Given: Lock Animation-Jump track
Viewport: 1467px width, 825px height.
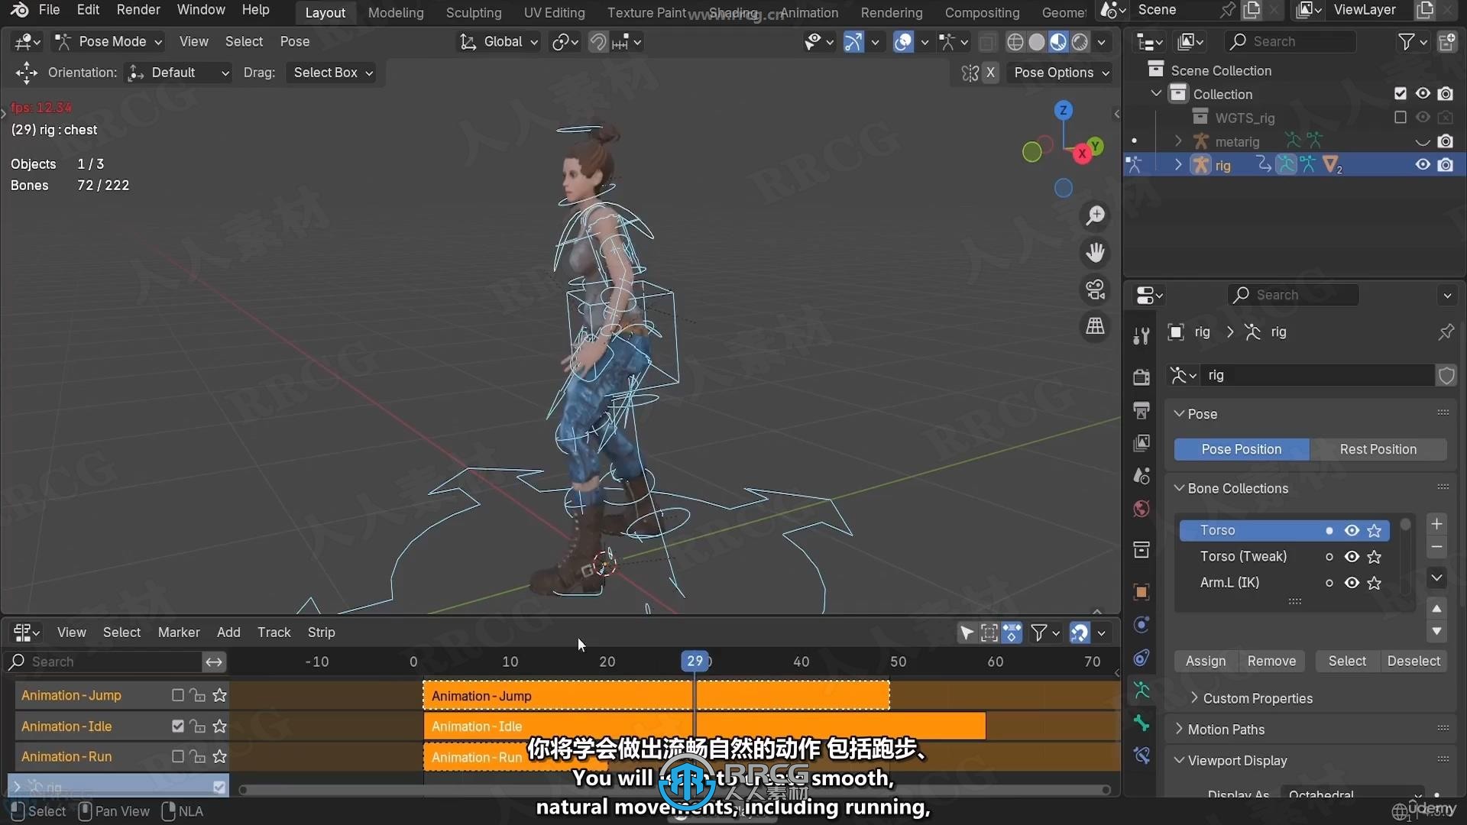Looking at the screenshot, I should point(198,695).
